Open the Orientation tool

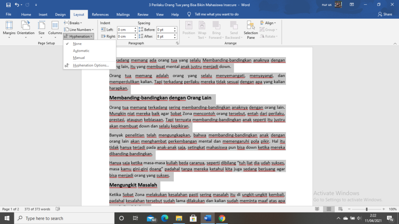coord(26,30)
